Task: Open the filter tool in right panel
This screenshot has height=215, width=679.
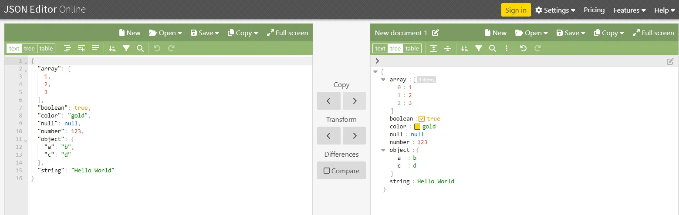Action: pos(479,48)
